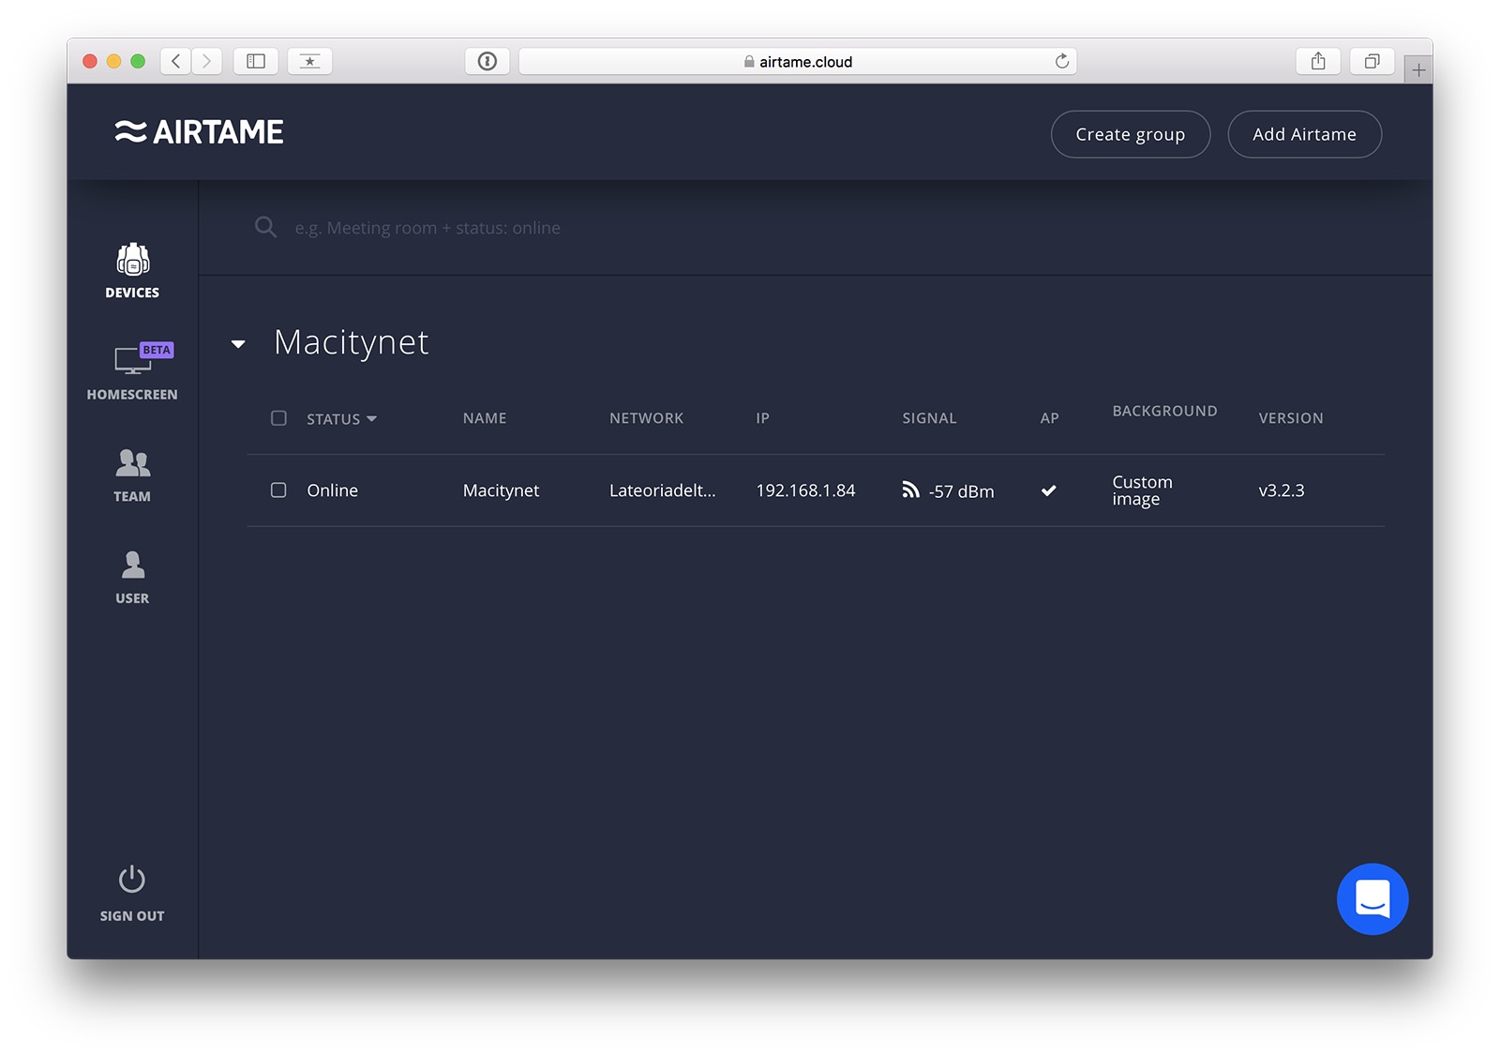
Task: Go to the Team section
Action: point(132,475)
